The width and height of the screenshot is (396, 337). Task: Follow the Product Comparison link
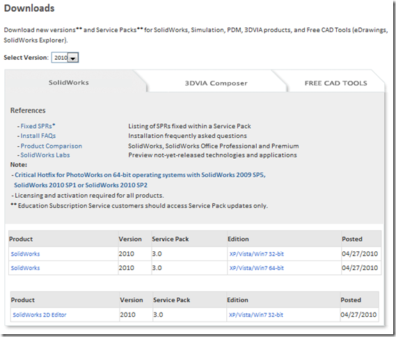point(52,146)
